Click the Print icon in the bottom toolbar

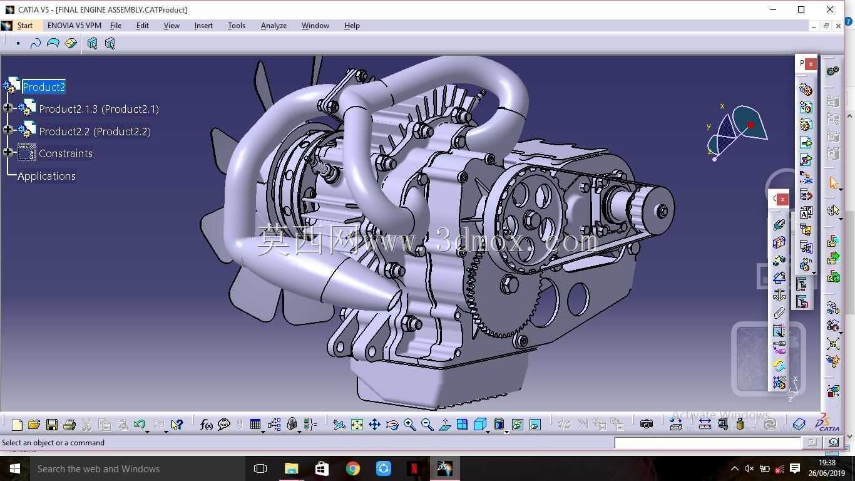pos(69,425)
